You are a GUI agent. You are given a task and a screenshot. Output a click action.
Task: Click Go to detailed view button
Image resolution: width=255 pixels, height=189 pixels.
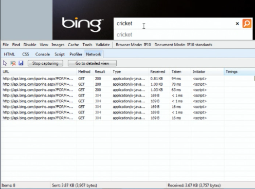92,63
